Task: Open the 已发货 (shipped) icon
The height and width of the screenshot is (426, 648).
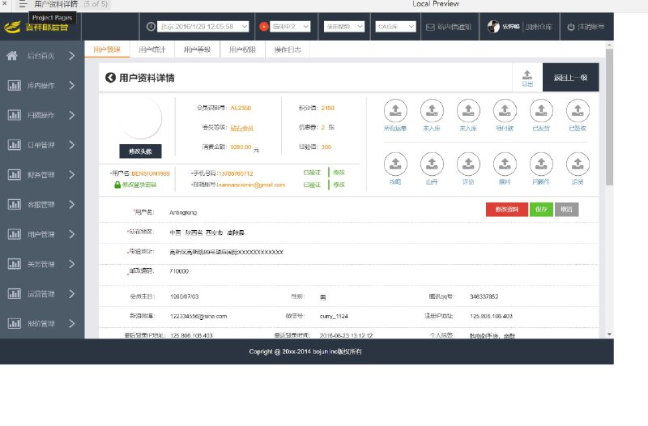Action: click(x=541, y=111)
